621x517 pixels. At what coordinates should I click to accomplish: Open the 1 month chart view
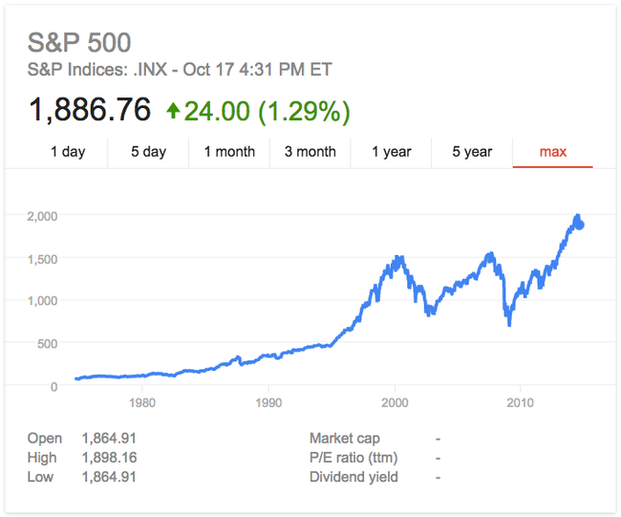229,152
